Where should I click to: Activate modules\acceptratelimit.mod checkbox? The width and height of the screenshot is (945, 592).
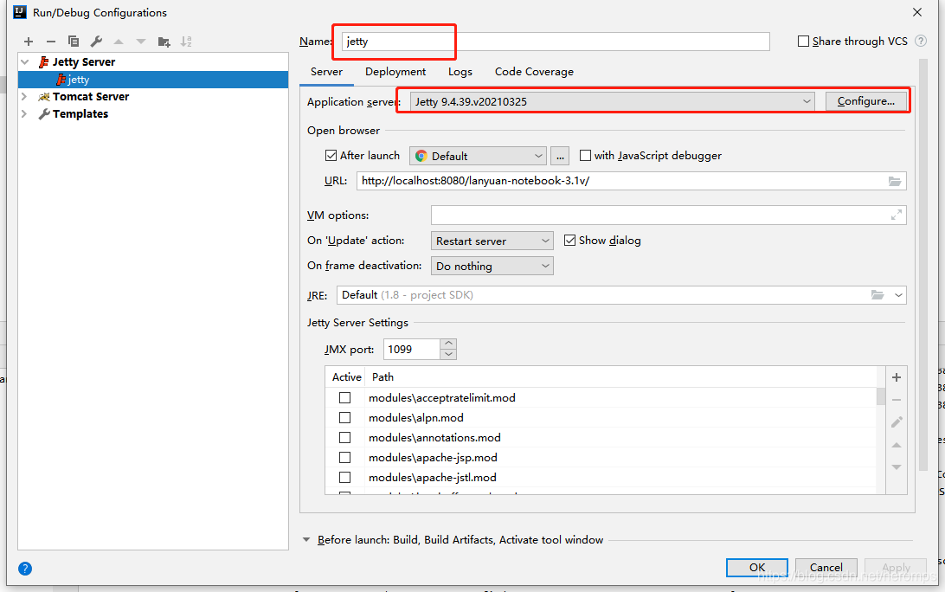point(344,398)
